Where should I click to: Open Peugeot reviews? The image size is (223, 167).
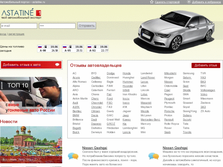coord(169,99)
